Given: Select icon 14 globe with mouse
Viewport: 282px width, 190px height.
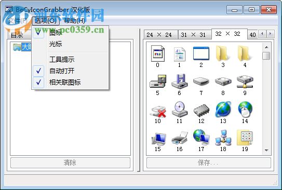Looking at the screenshot, I should pyautogui.click(x=245, y=109).
